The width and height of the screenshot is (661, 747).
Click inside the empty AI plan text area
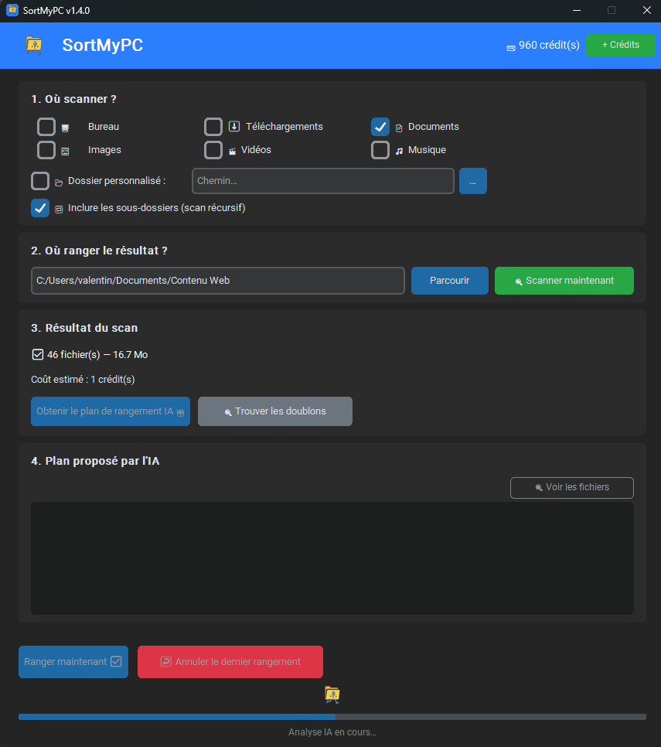(x=332, y=558)
